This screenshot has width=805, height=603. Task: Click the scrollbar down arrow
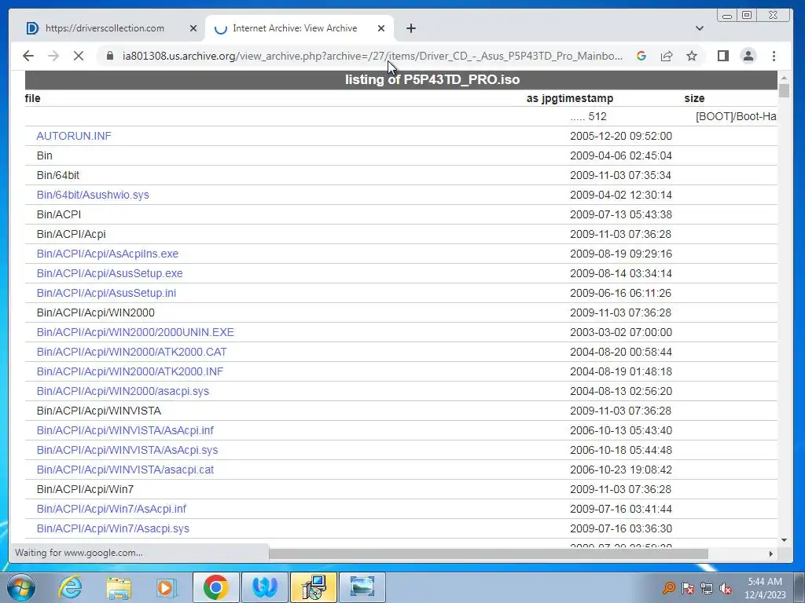(784, 540)
